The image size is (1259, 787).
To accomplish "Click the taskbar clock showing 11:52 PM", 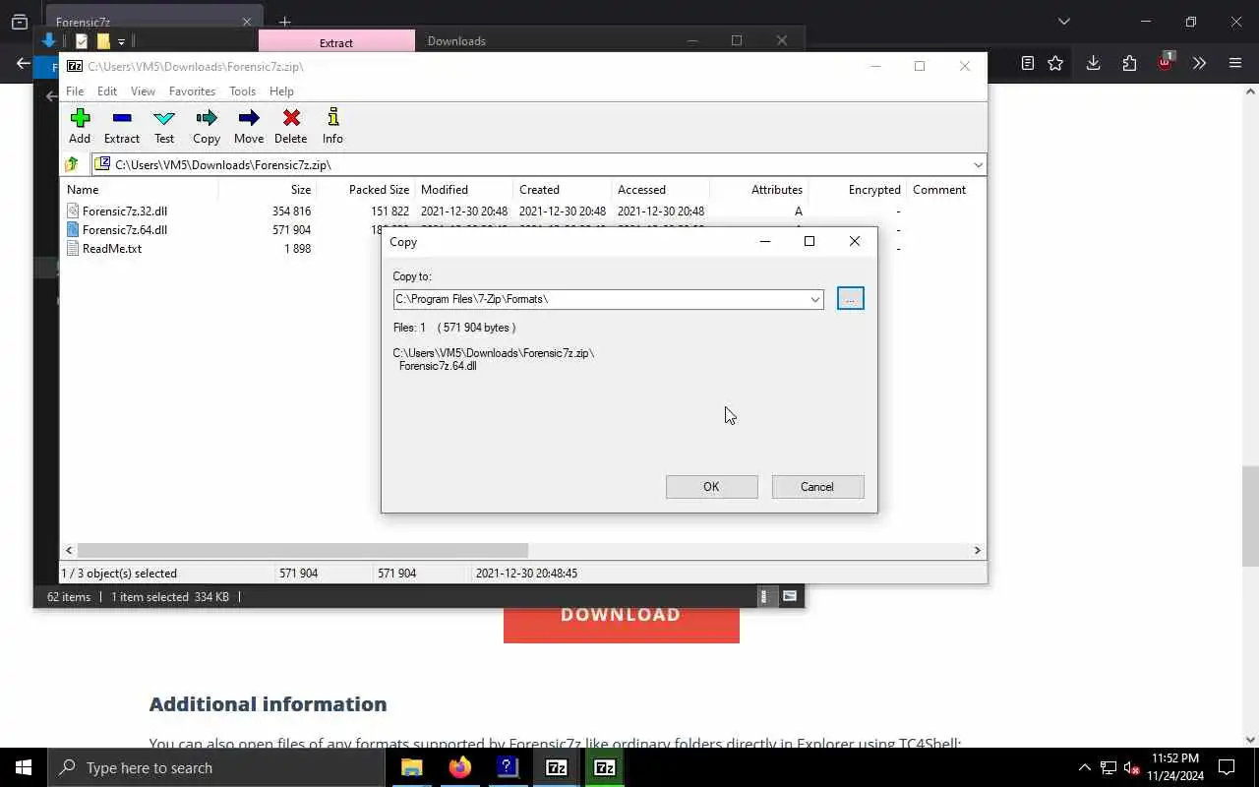I will click(1174, 767).
